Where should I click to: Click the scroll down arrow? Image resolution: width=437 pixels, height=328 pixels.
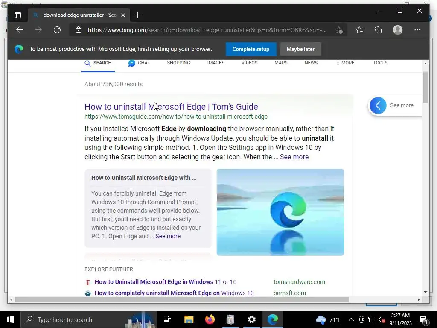click(x=425, y=292)
